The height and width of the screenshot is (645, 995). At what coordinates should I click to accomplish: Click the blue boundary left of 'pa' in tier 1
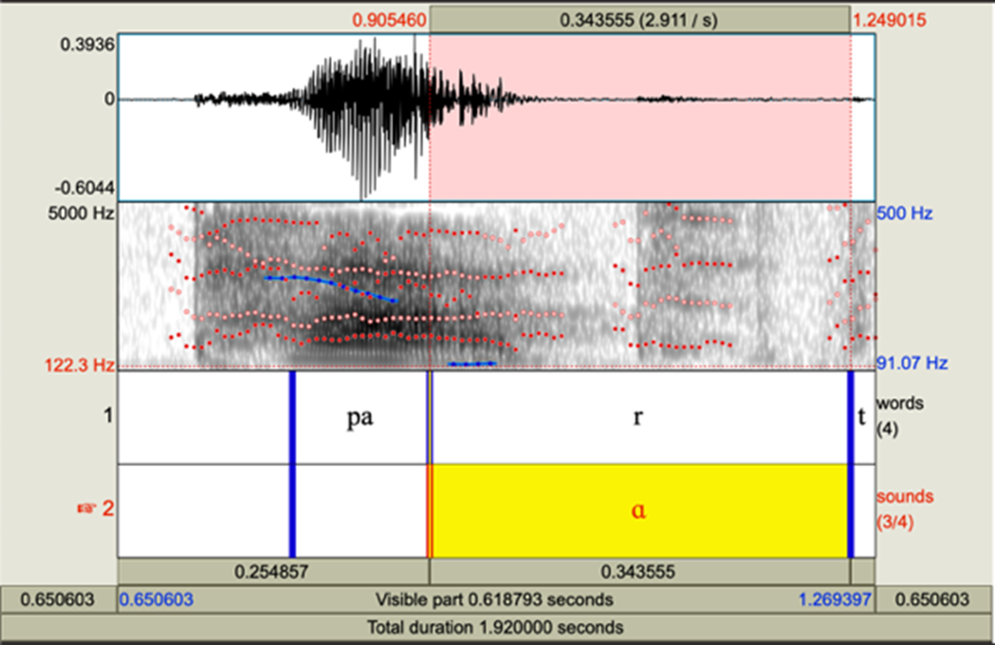[292, 417]
